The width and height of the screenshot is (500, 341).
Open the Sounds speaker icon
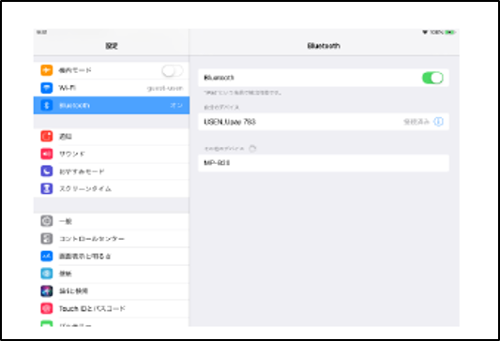coord(47,154)
